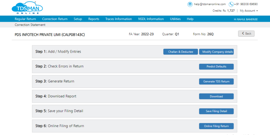Click the phone handset icon
Screen dimensions: 270x135
click(x=231, y=4)
